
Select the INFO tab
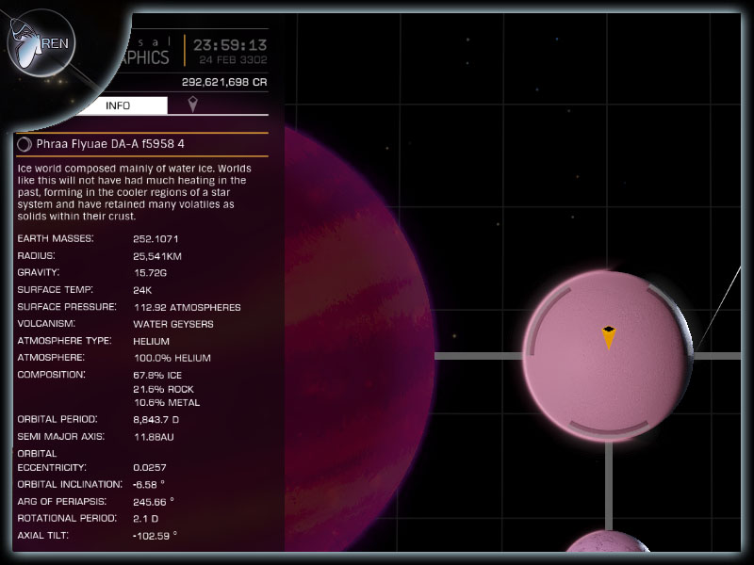(118, 105)
